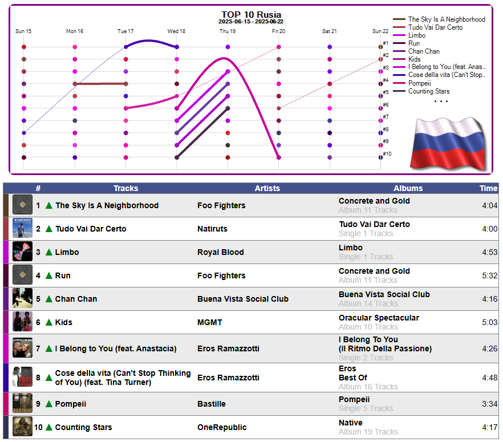Select the Sun 22 date label
The height and width of the screenshot is (442, 503).
pos(380,31)
